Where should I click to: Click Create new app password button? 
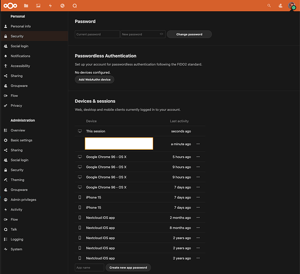(128, 267)
